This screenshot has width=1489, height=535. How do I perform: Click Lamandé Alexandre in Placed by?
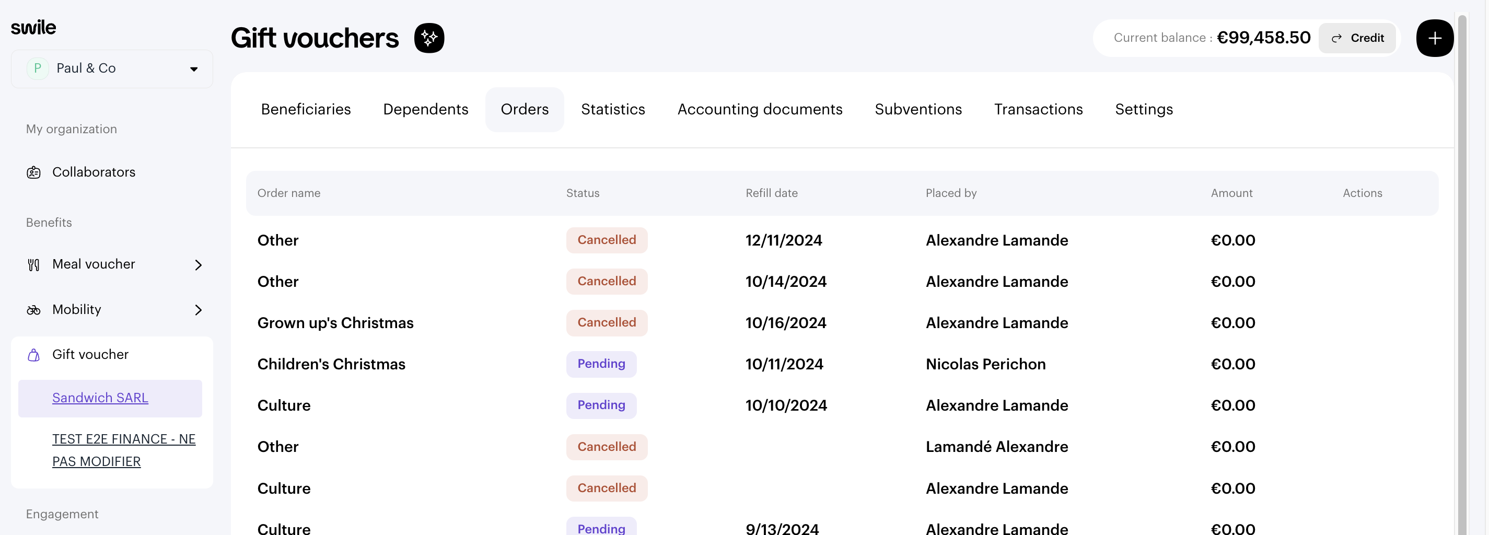(996, 447)
